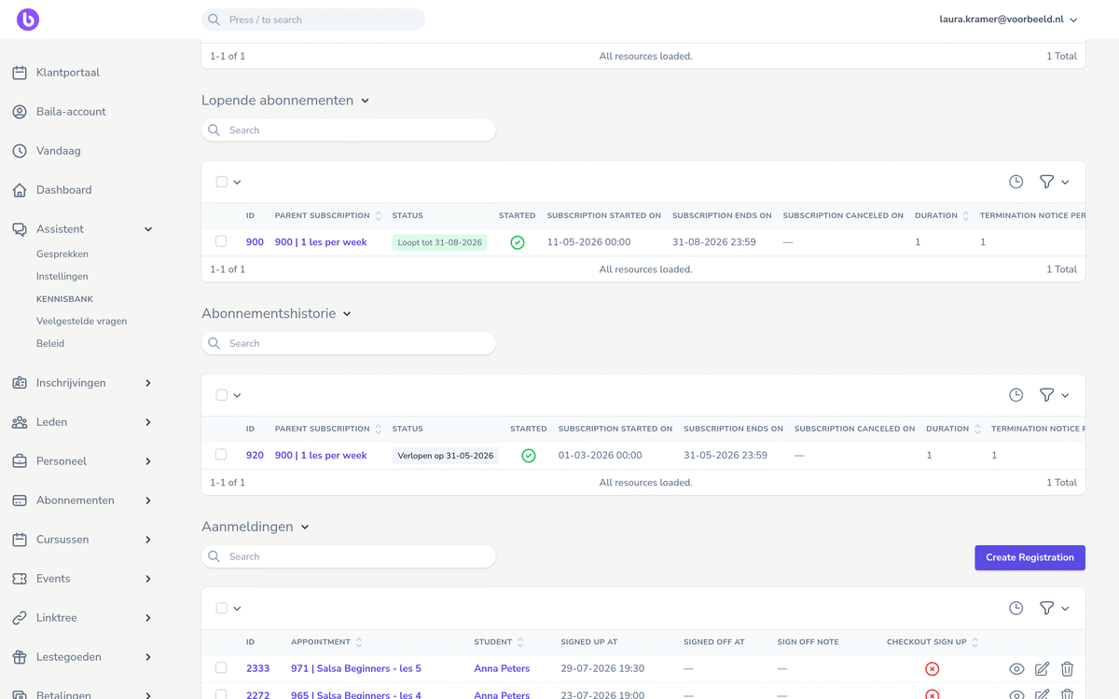Open the Dashboard page
The width and height of the screenshot is (1119, 699).
click(x=64, y=190)
